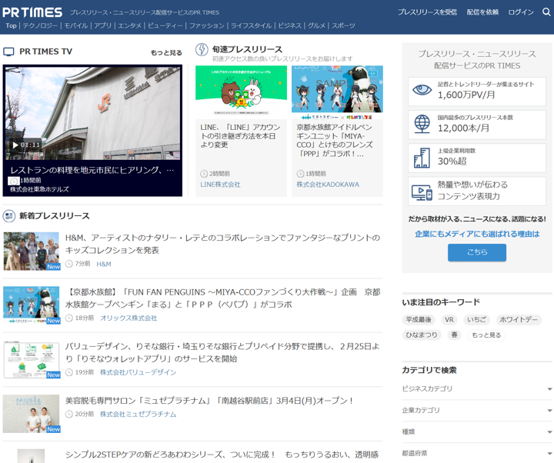Click the globe icon beside 12,000本/月
This screenshot has width=554, height=463.
pos(422,124)
